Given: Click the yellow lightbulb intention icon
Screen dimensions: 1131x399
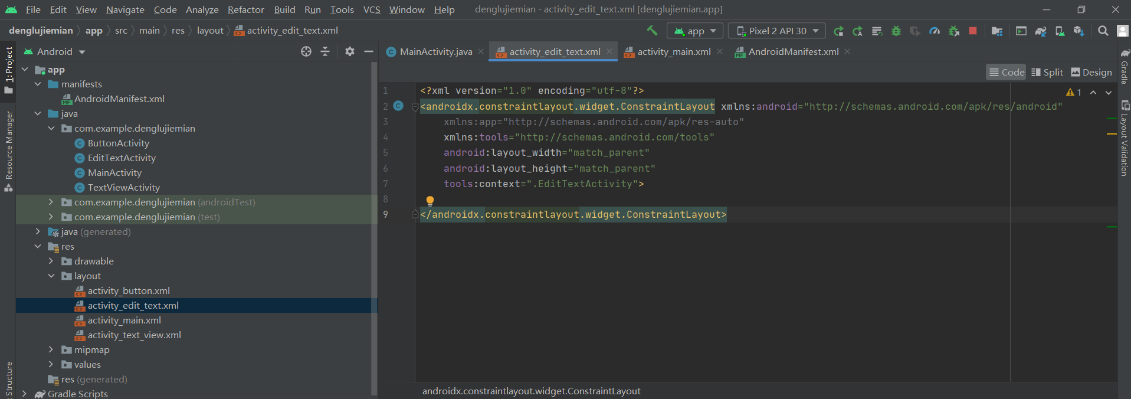Looking at the screenshot, I should tap(430, 201).
